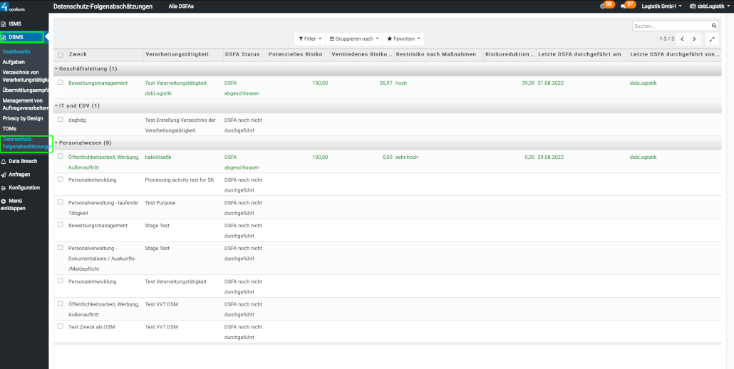The image size is (734, 369).
Task: Open the chat messages icon with 37 badge
Action: tap(627, 6)
